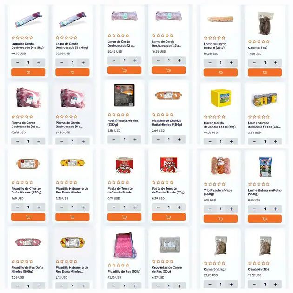293x293 pixels.
Task: Increase quantity of Croquetas de Carne de Res (30u)
Action: 180,286
